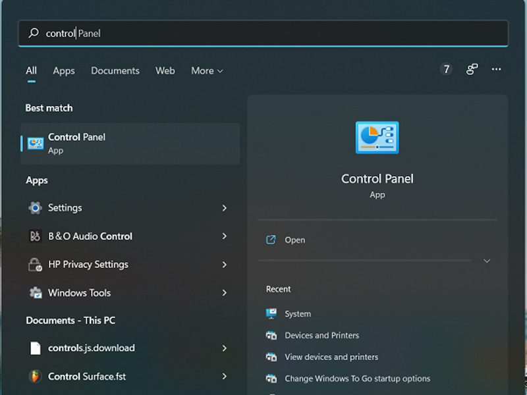Click the Windows Tools icon
The image size is (527, 395).
[35, 293]
